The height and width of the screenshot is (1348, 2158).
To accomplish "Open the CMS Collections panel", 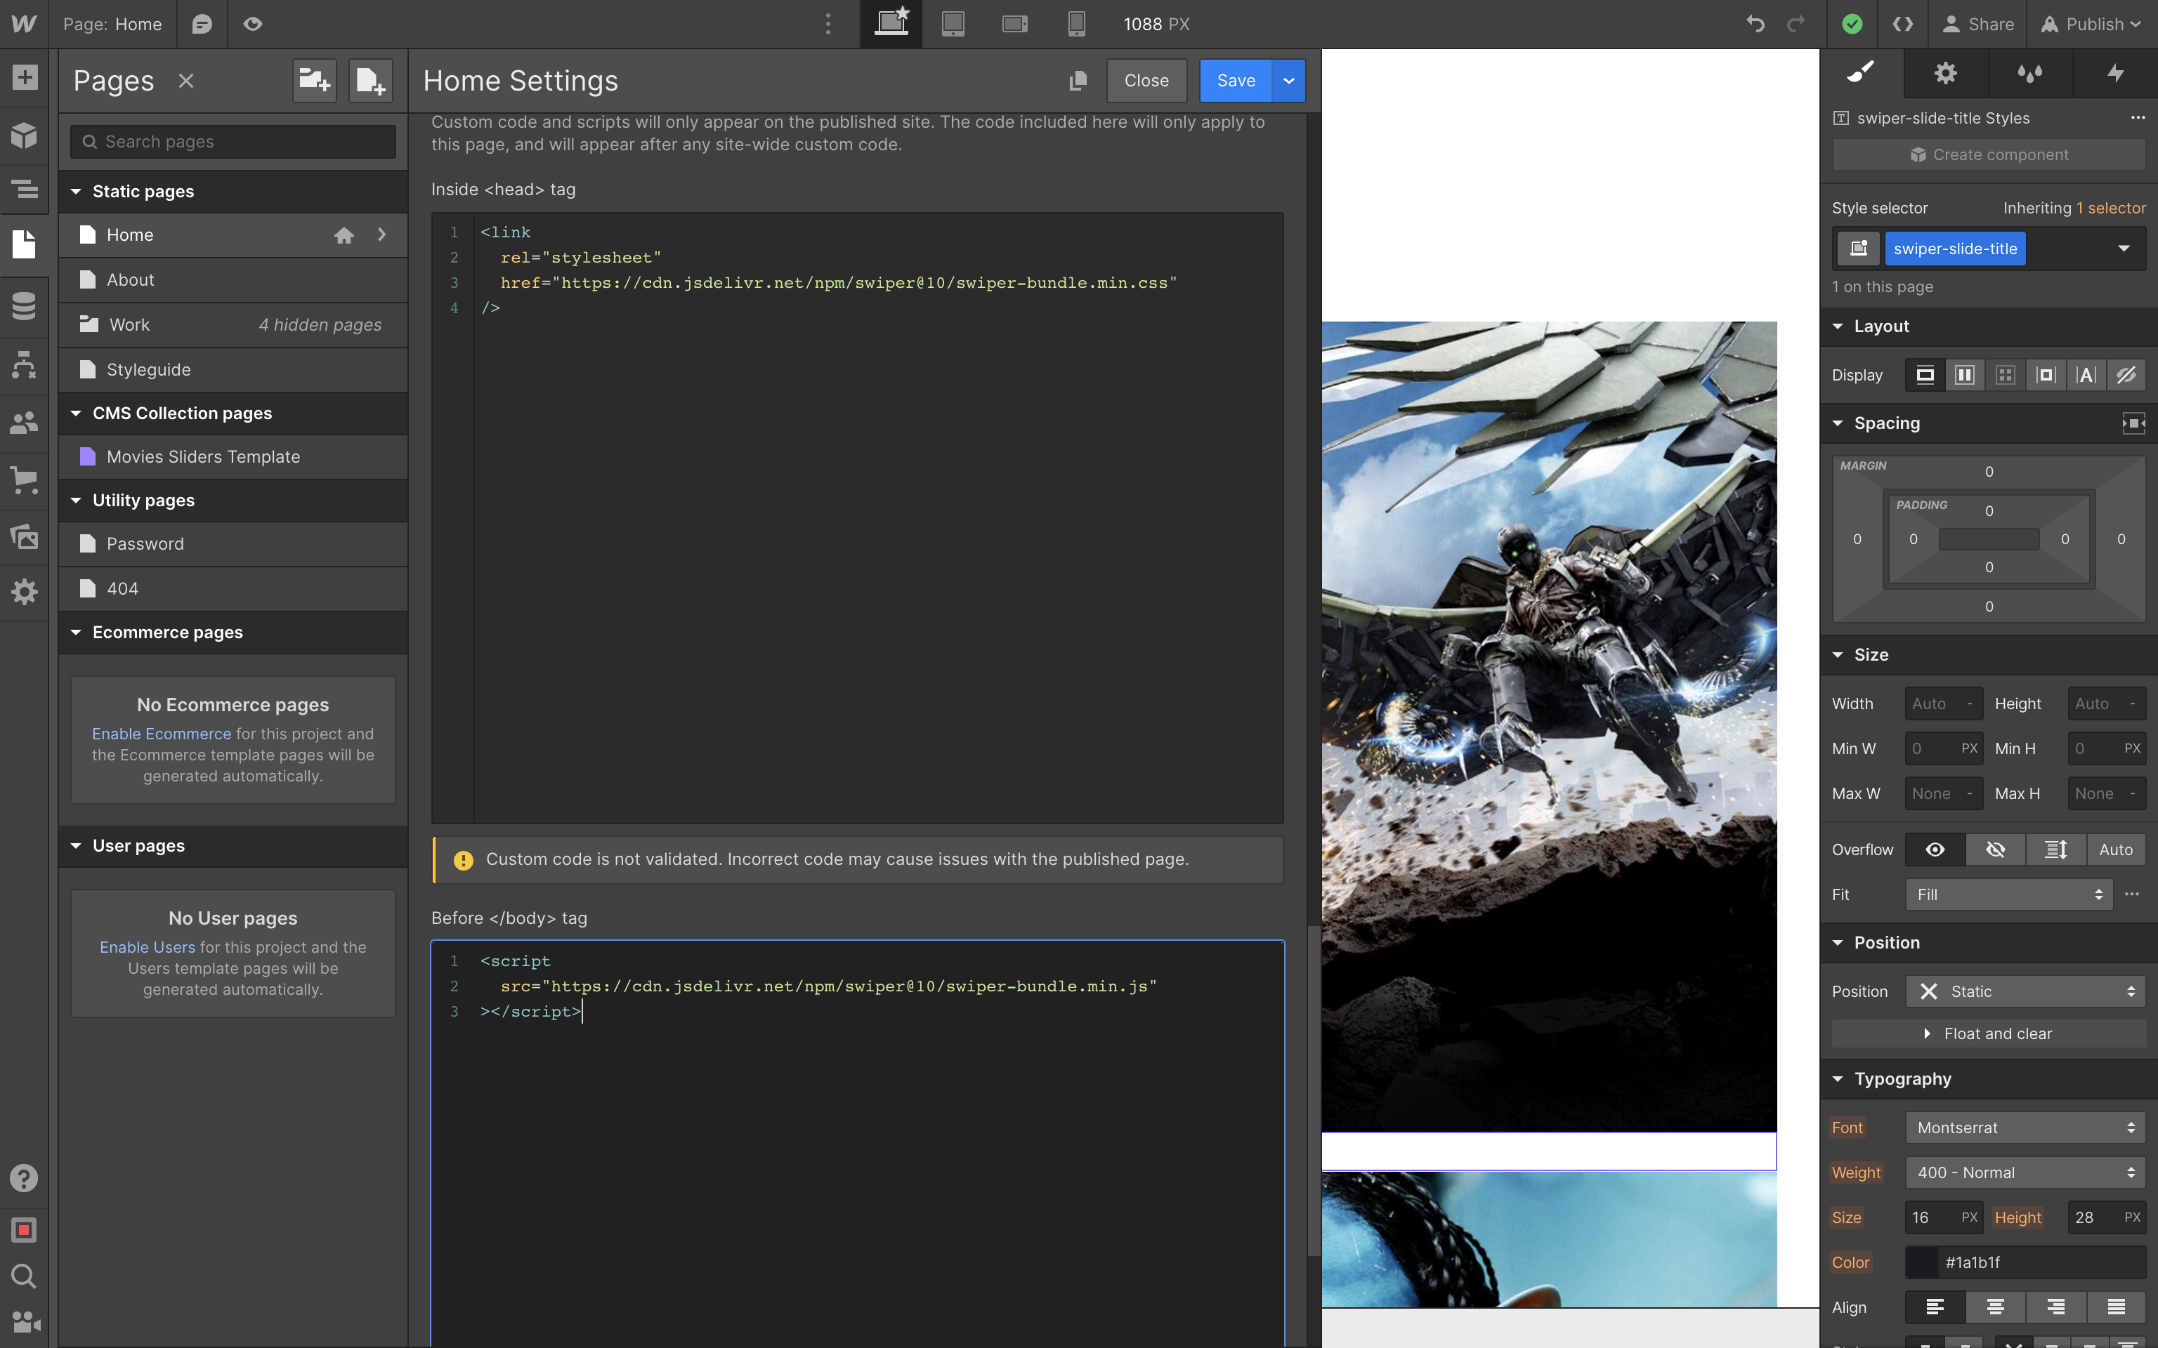I will point(24,306).
